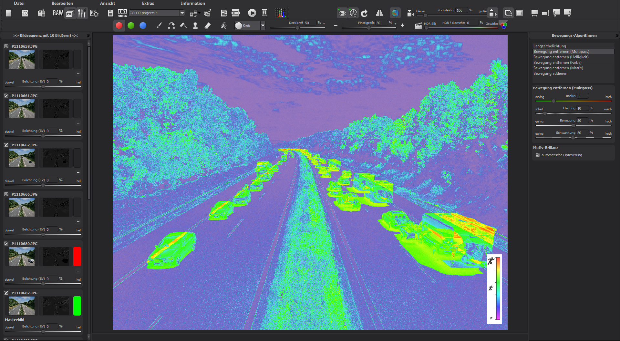Screen dimensions: 620x341
Task: Click the fit width icon
Action: (x=534, y=13)
